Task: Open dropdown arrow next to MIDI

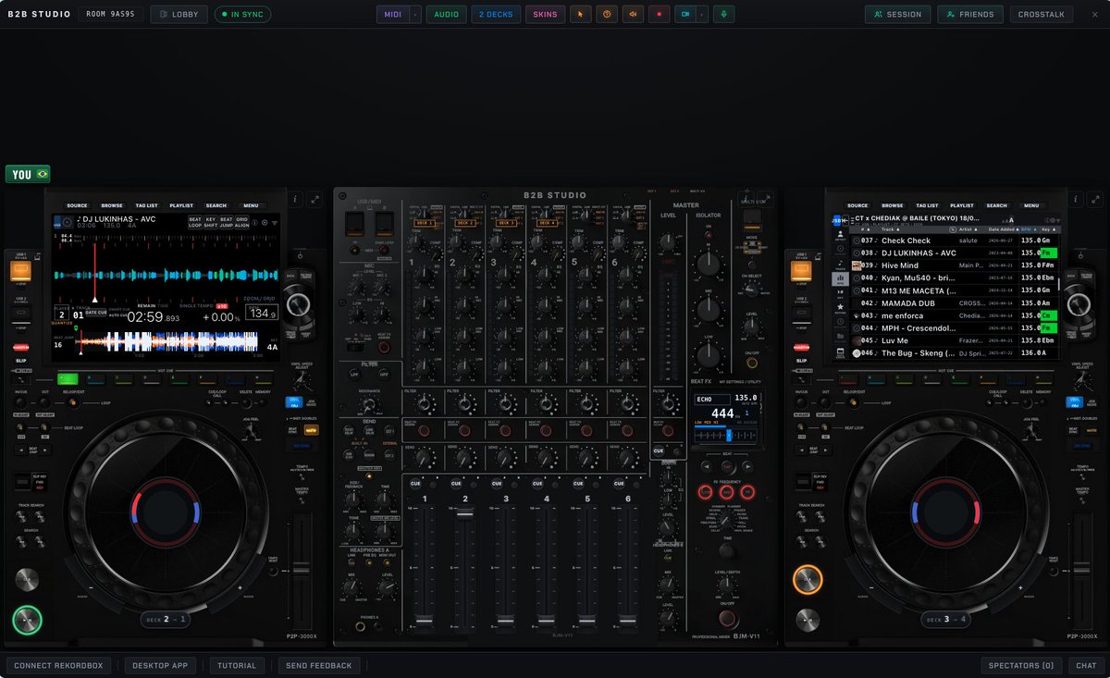Action: 415,14
